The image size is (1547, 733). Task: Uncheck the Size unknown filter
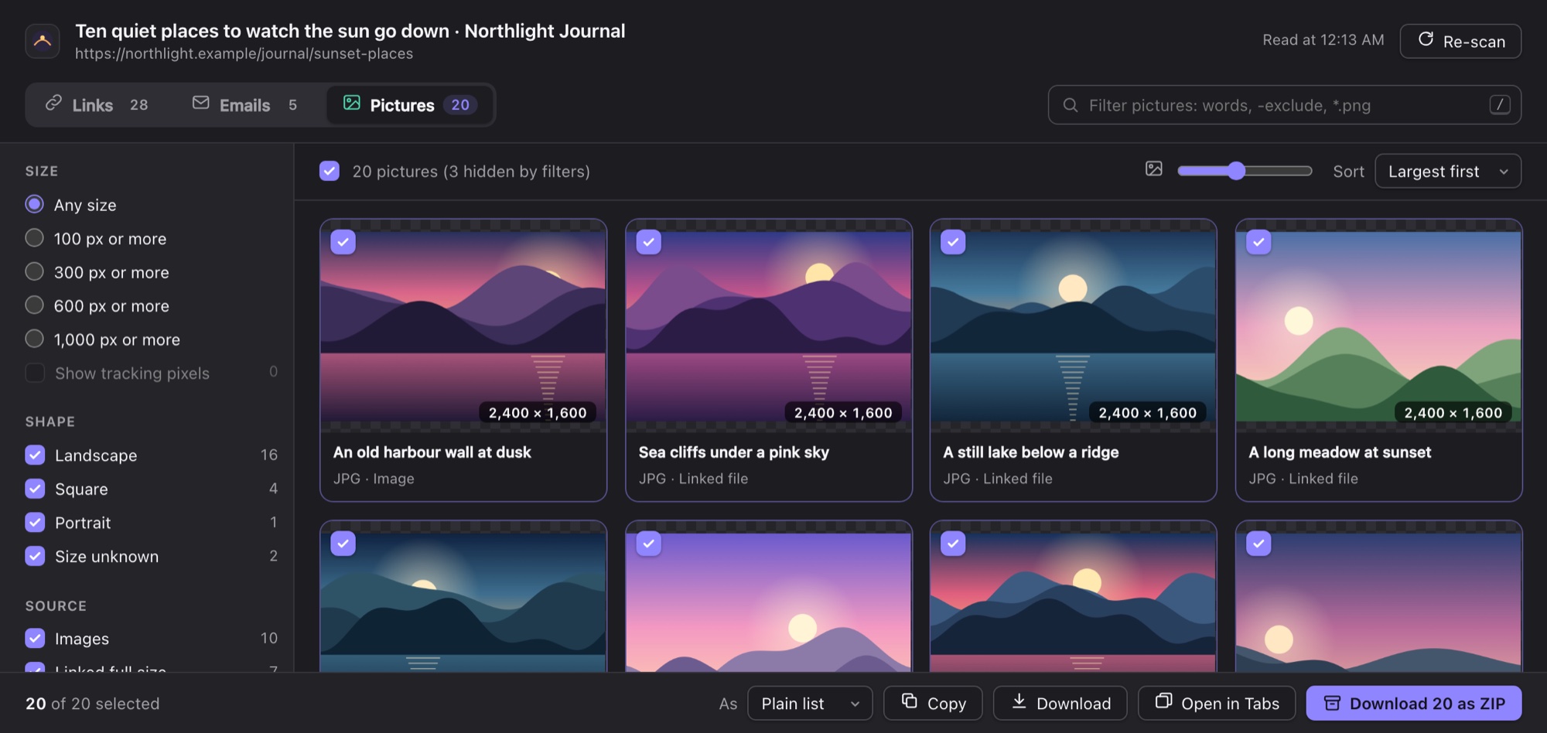tap(35, 556)
